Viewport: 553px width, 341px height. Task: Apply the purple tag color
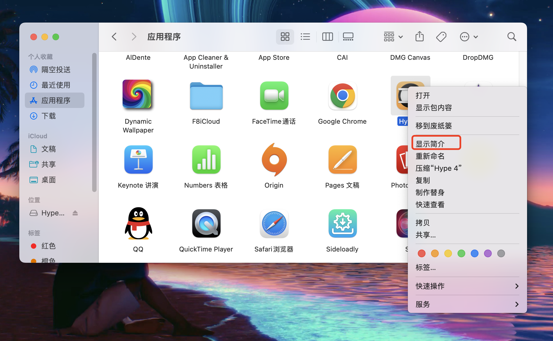[x=488, y=253]
